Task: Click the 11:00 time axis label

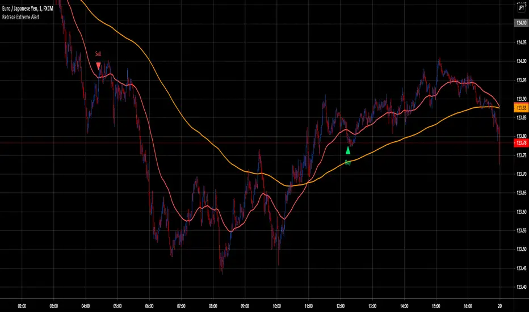Action: pos(308,306)
